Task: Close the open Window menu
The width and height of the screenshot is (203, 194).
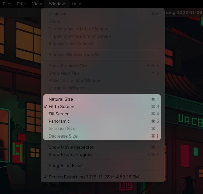Action: 57,4
